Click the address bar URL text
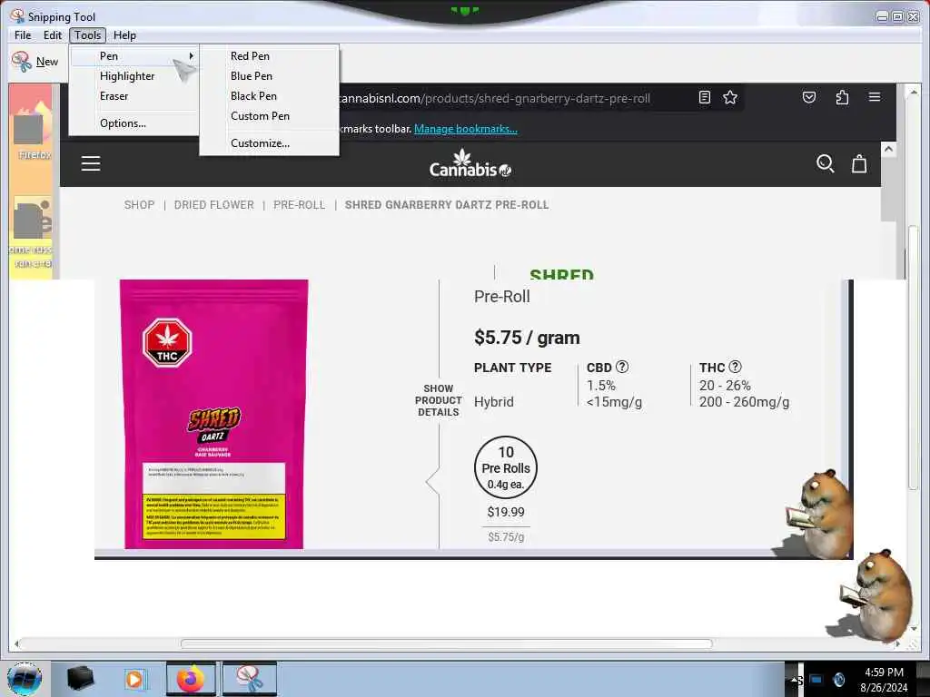930x697 pixels. coord(495,98)
